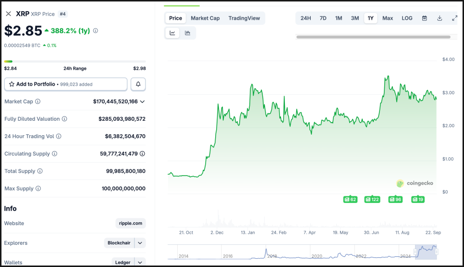Open the 24 Hour Trading Vol info icon
Screen dimensions: 464x267
click(x=59, y=136)
